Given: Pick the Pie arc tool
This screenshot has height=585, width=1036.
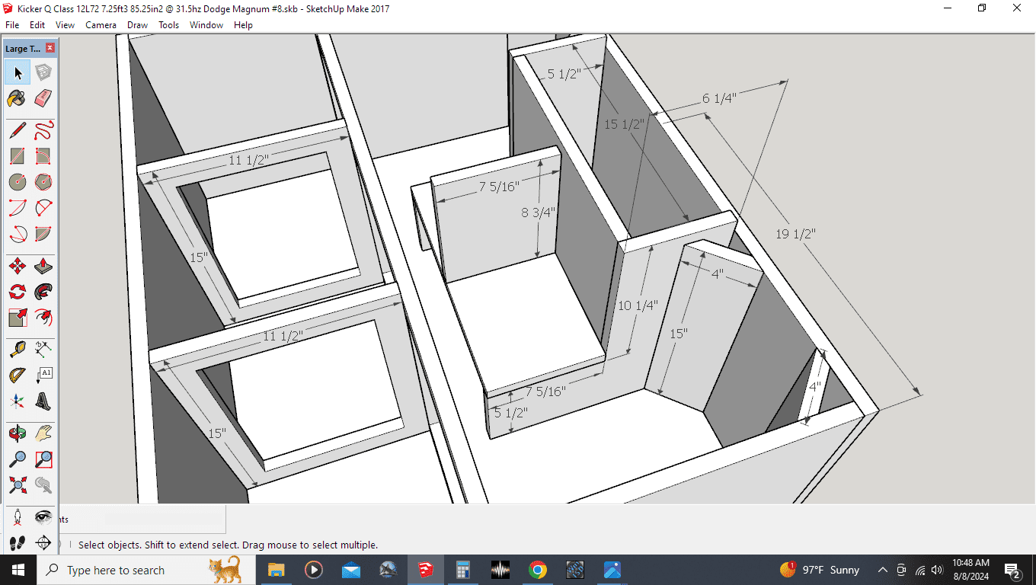Looking at the screenshot, I should [x=44, y=234].
